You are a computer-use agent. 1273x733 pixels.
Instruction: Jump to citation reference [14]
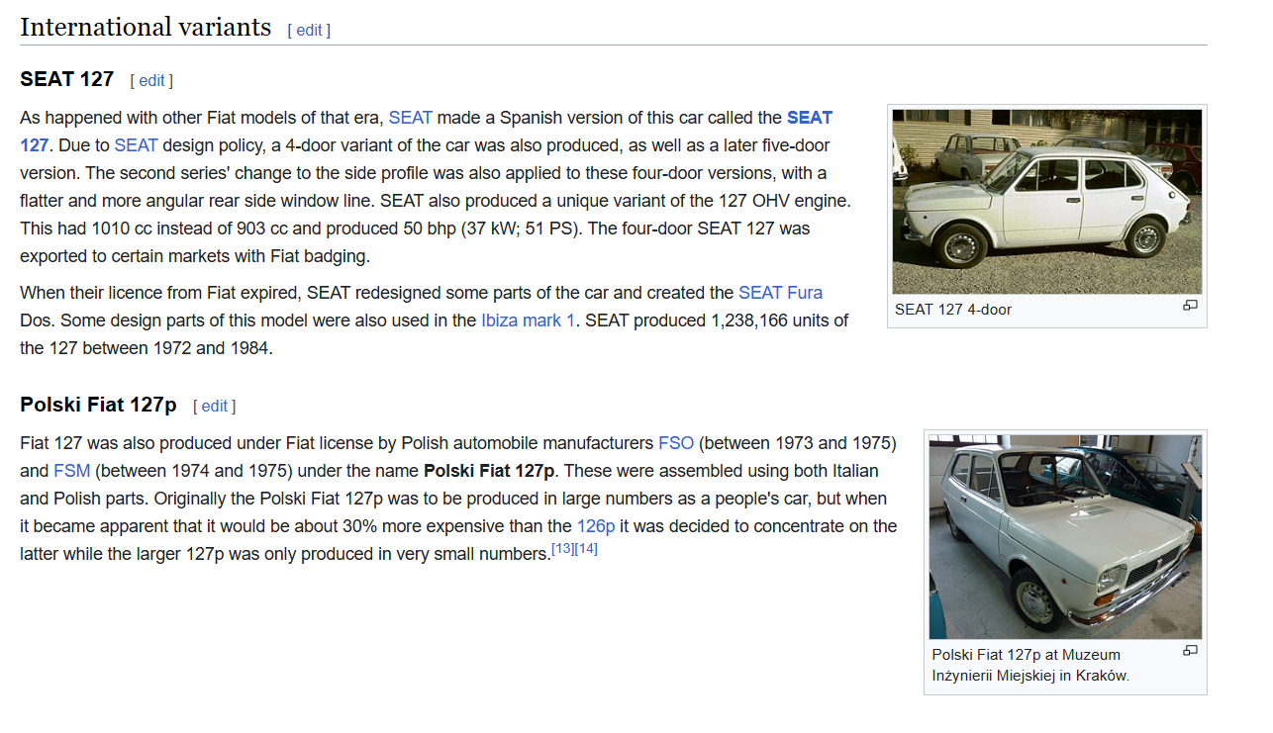coord(586,549)
